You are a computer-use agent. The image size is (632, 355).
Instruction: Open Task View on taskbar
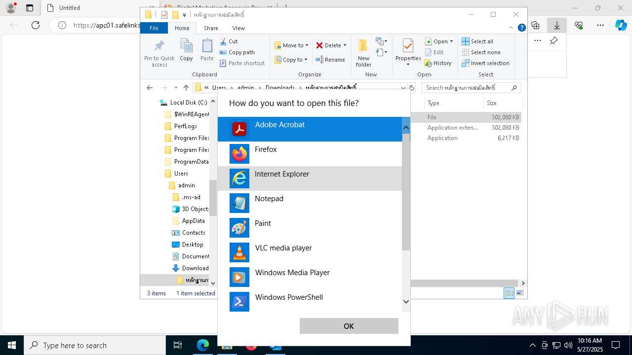(178, 345)
